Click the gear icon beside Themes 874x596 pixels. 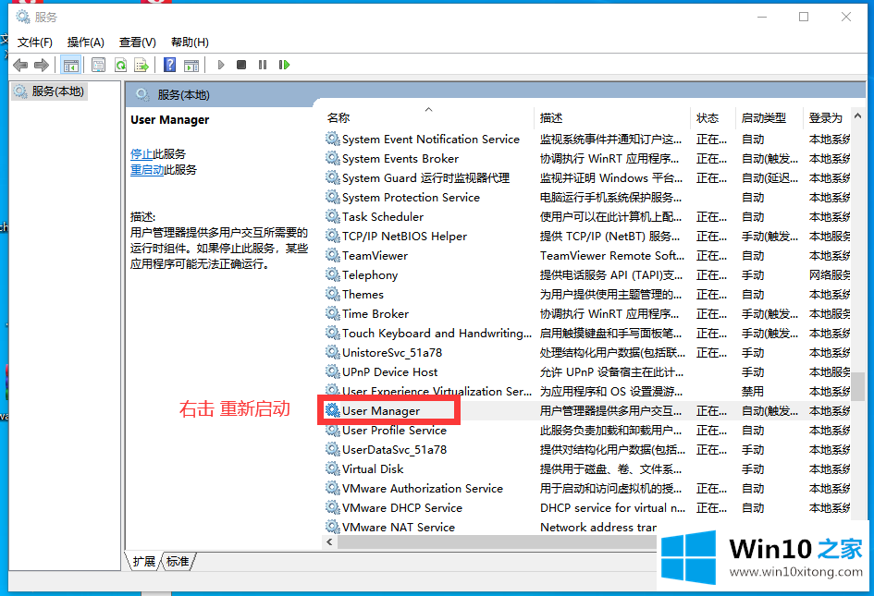point(333,294)
